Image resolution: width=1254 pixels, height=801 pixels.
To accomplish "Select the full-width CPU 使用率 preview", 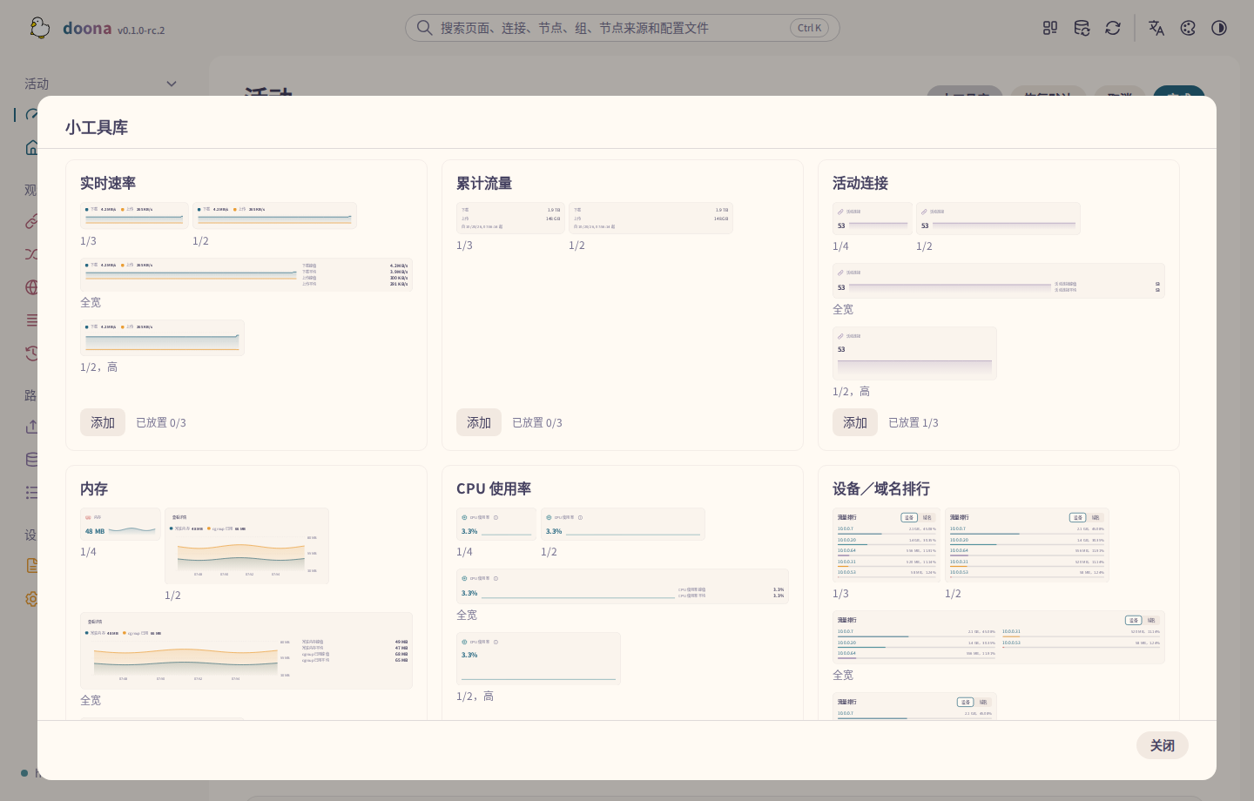I will (x=623, y=587).
